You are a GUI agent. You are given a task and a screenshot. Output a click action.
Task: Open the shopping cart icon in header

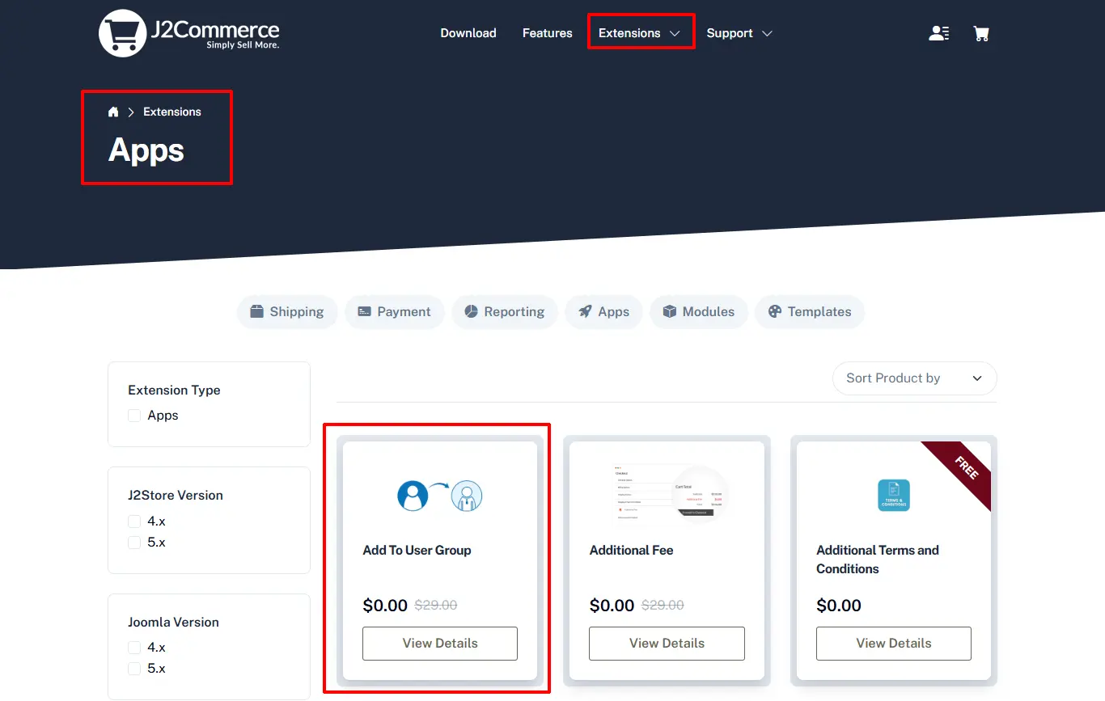(981, 33)
